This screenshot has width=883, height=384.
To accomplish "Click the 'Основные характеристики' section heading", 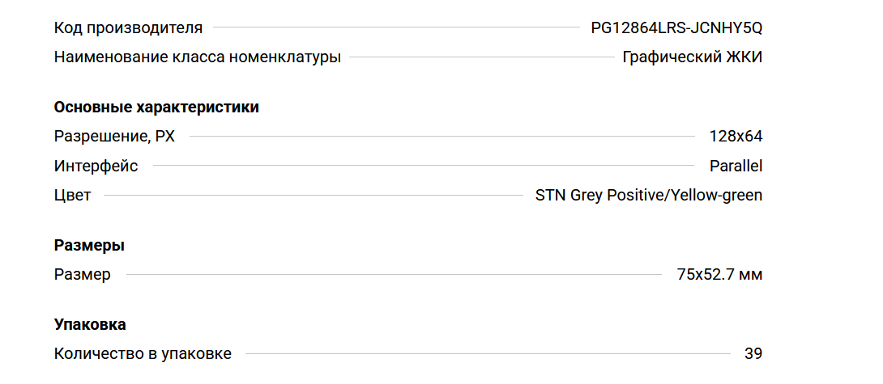I will click(156, 107).
